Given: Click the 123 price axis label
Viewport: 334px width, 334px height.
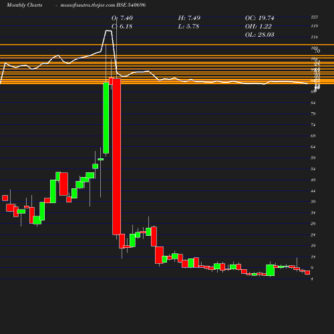Looking at the screenshot, I should [x=315, y=17].
